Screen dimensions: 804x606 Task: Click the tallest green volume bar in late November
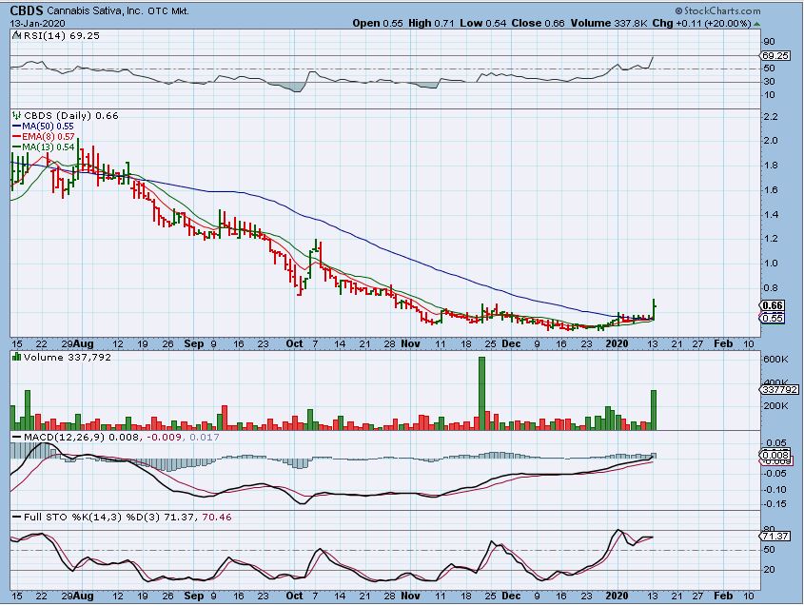pos(481,393)
